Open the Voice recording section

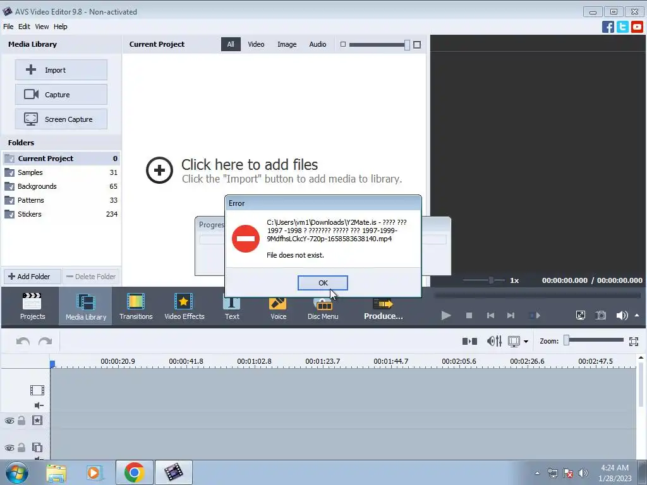pyautogui.click(x=278, y=308)
